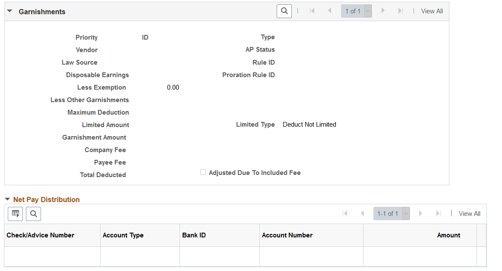Click View All in the Garnishments section
This screenshot has height=271, width=502.
point(432,11)
